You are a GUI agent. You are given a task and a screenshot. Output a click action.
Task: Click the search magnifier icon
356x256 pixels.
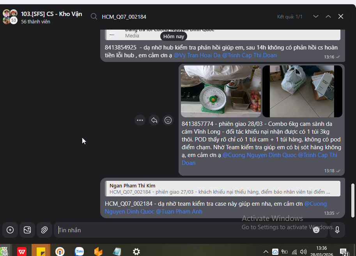pyautogui.click(x=94, y=17)
